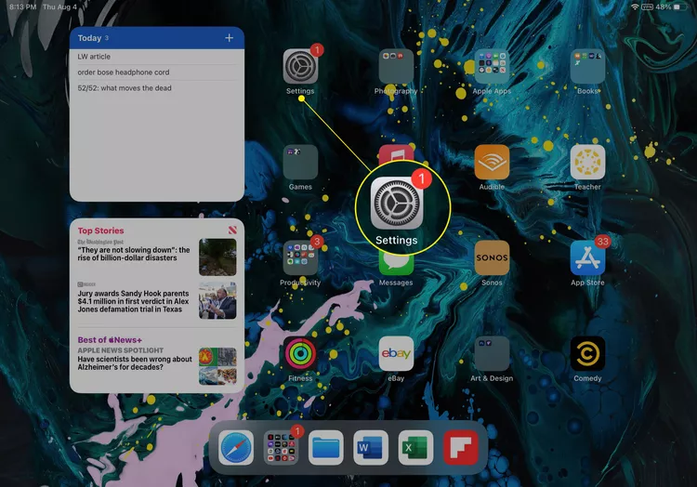Read the Alzheimer's scientists story
697x487 pixels.
click(x=135, y=362)
